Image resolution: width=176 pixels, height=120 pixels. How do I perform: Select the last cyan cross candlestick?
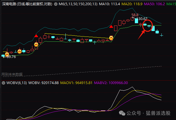(x=161, y=35)
